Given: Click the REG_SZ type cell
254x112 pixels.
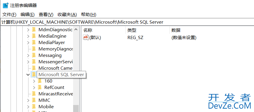Looking at the screenshot, I should click(x=135, y=38).
